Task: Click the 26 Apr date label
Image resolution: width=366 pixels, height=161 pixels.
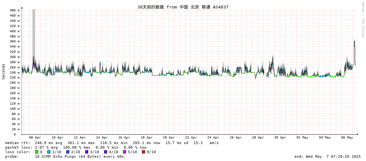Action: (235, 138)
